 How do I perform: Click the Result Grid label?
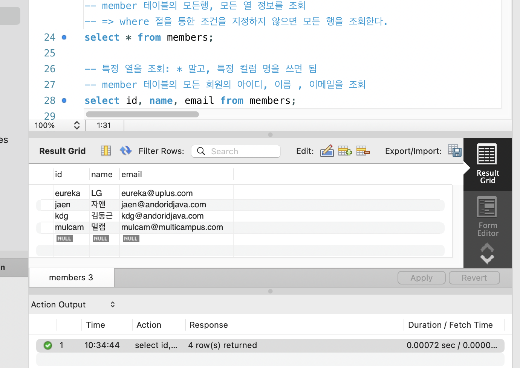[x=63, y=151]
